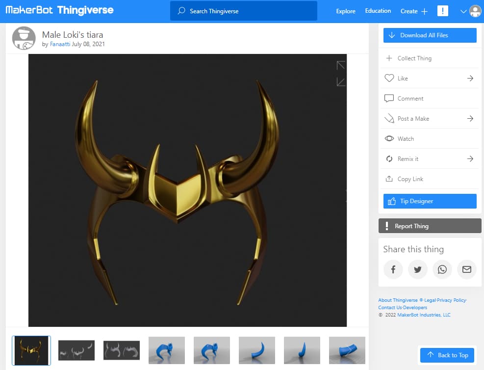Share via WhatsApp
484x370 pixels.
tap(442, 269)
